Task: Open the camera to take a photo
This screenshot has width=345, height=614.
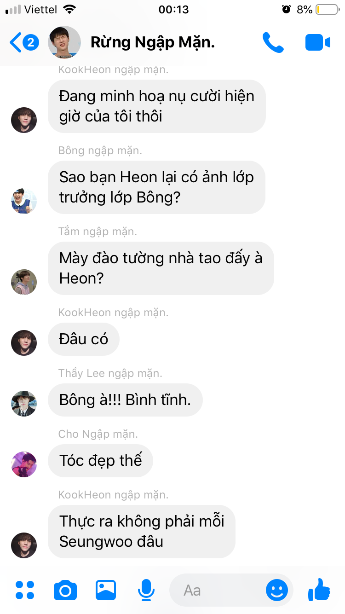Action: click(65, 590)
